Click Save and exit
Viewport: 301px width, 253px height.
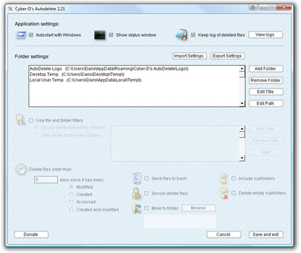[265, 234]
